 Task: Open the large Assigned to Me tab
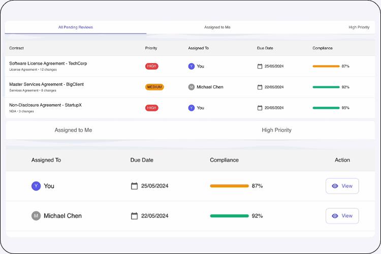[73, 130]
